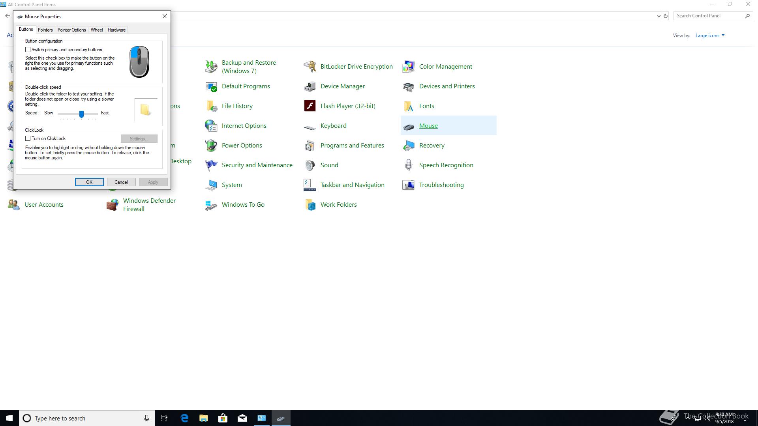
Task: Open the Wheel tab
Action: coord(97,30)
